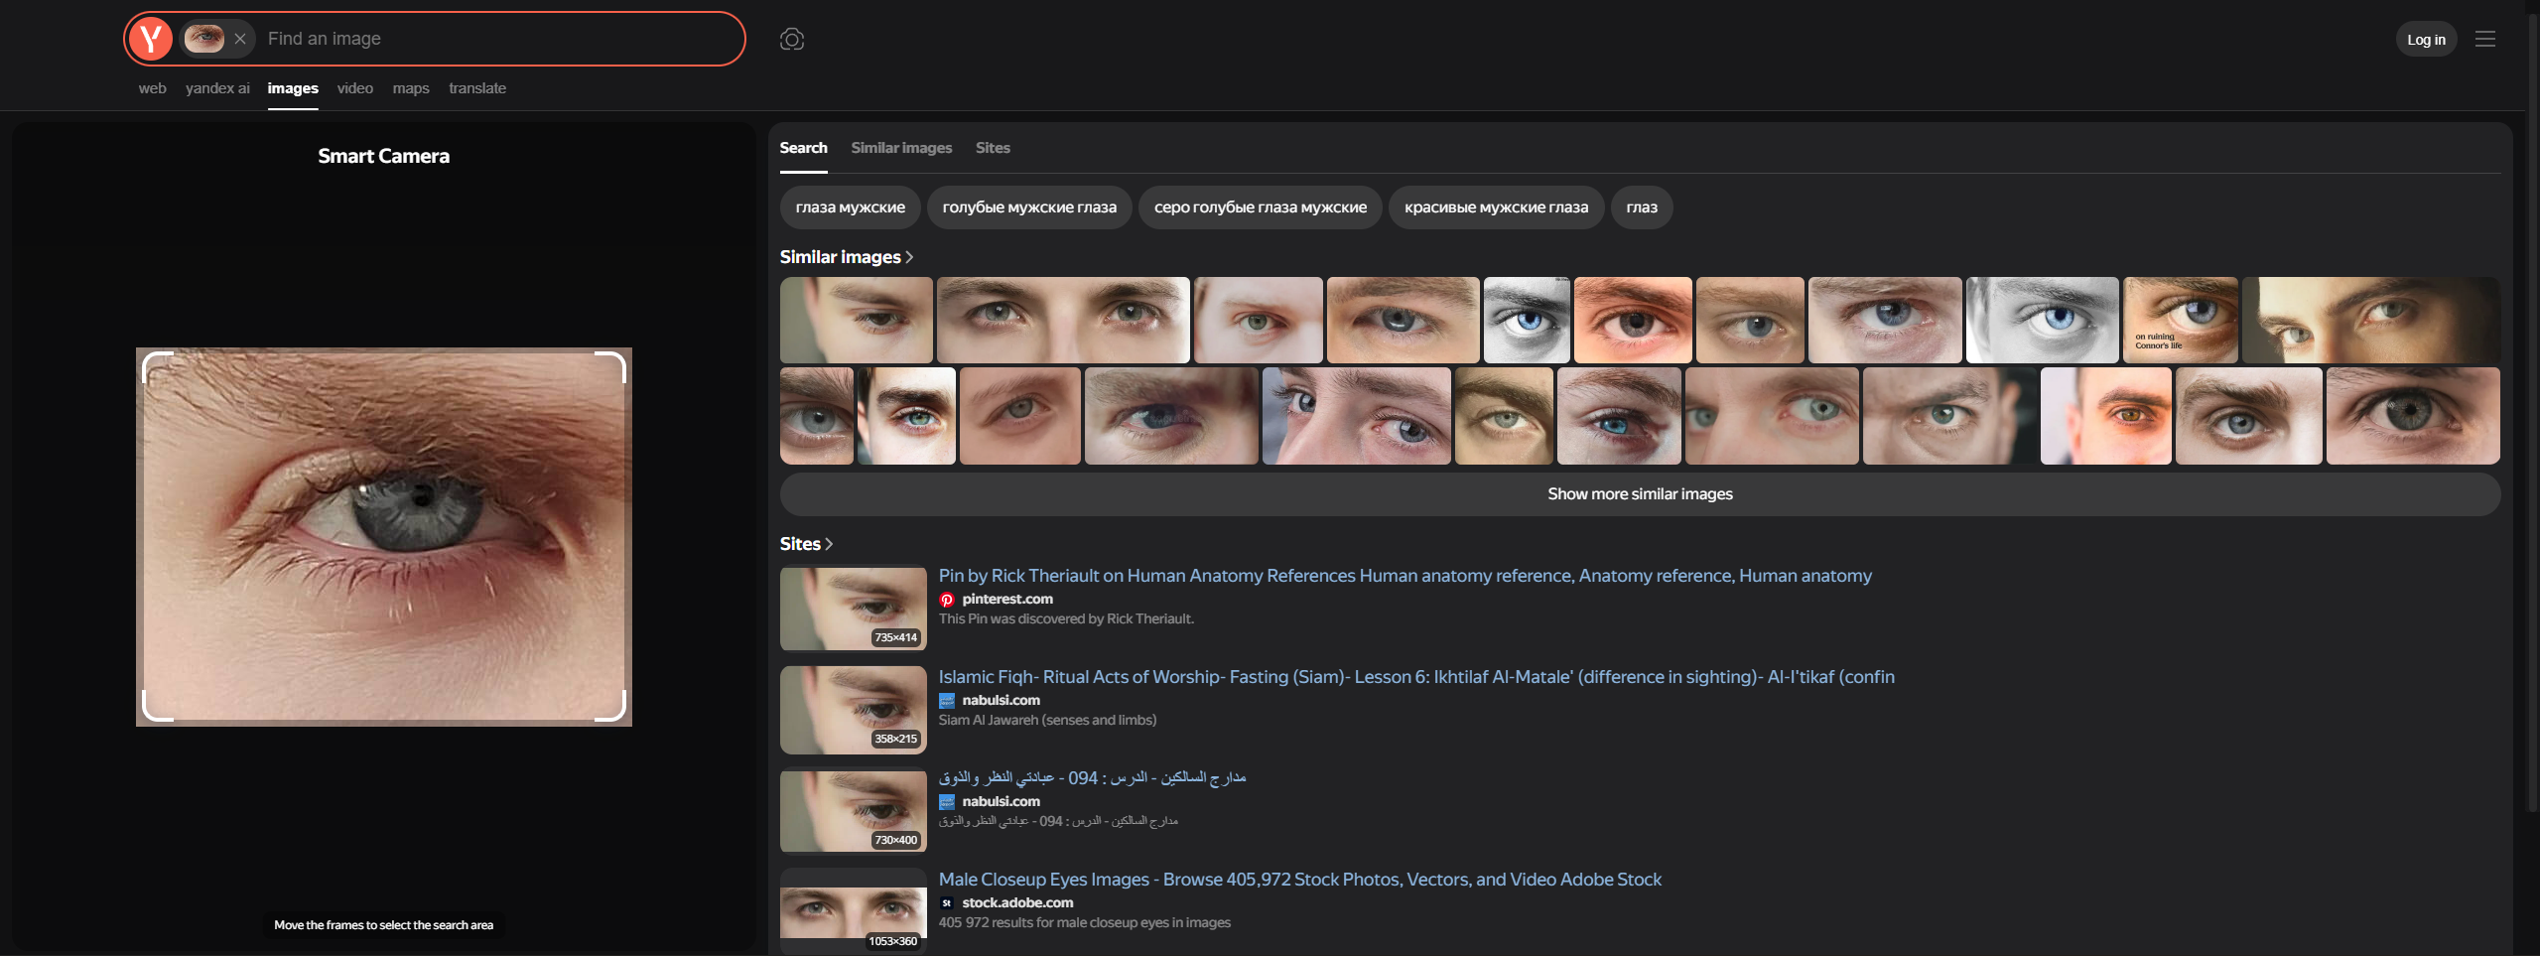The width and height of the screenshot is (2540, 956).
Task: Expand the Sites section chevron
Action: 829,544
